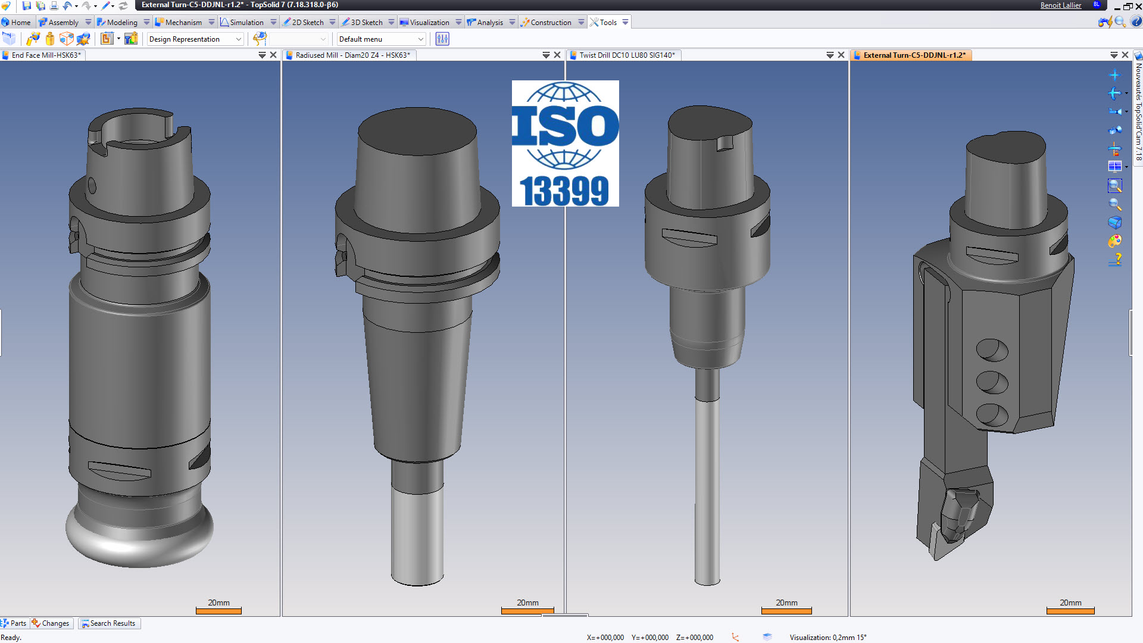This screenshot has width=1143, height=643.
Task: Open the Design Representation dropdown
Action: [195, 39]
